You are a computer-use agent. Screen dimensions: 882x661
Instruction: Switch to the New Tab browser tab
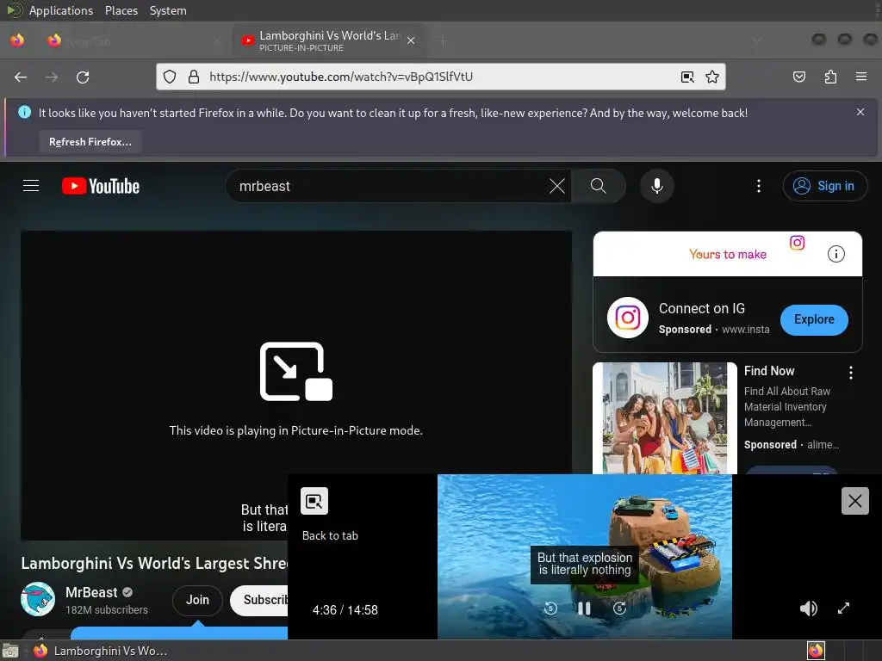point(135,40)
